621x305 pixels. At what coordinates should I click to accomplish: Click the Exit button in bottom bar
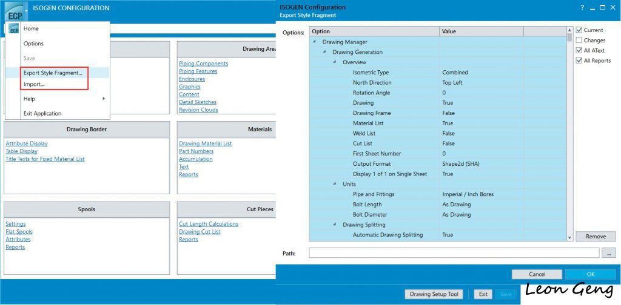[483, 294]
